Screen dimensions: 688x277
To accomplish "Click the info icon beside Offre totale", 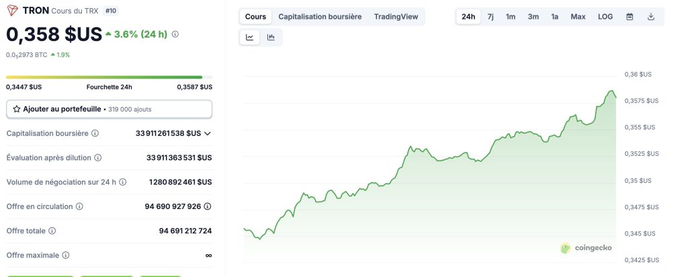I will 52,231.
